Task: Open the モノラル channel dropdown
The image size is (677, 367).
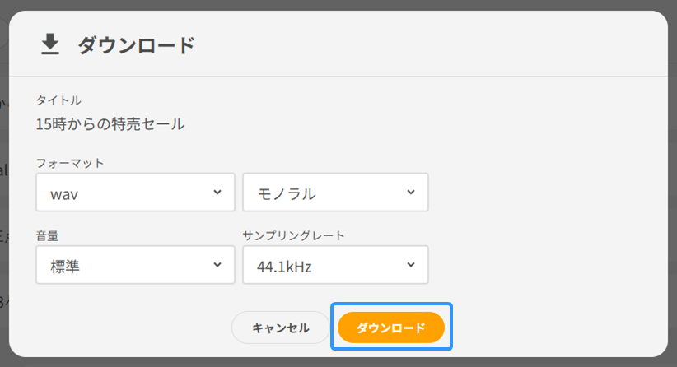Action: (335, 193)
